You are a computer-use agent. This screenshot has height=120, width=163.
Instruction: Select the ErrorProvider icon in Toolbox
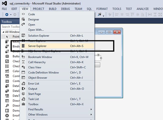pyautogui.click(x=7, y=115)
